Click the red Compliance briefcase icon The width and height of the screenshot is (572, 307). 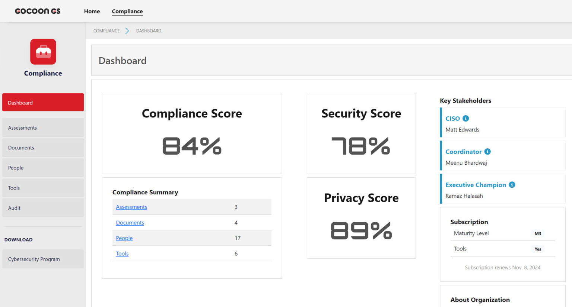[x=43, y=52]
